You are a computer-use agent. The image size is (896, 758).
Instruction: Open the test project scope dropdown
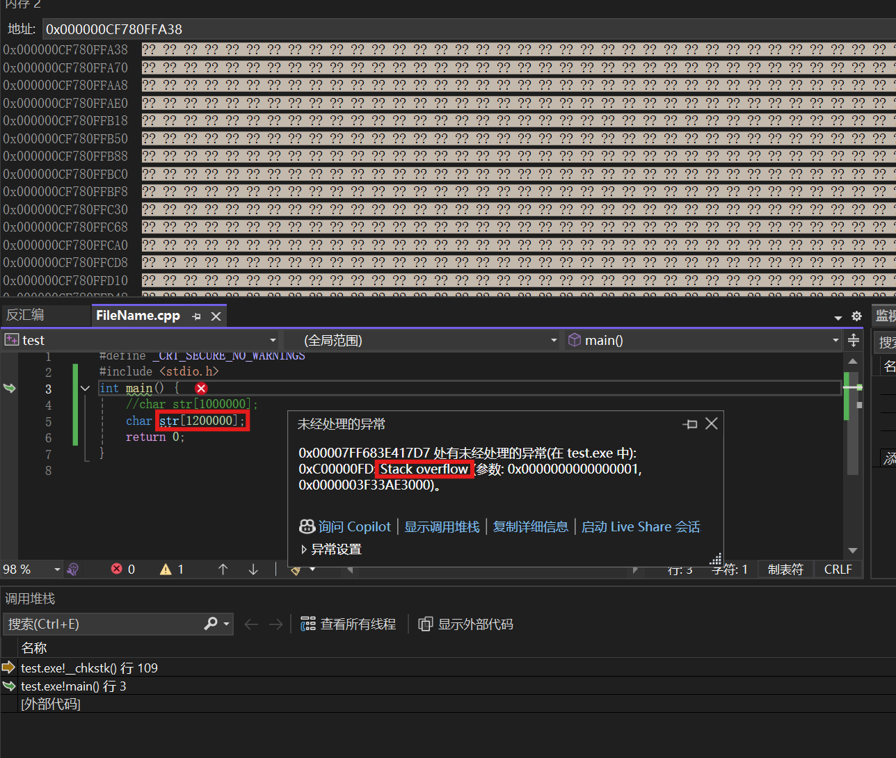click(272, 340)
